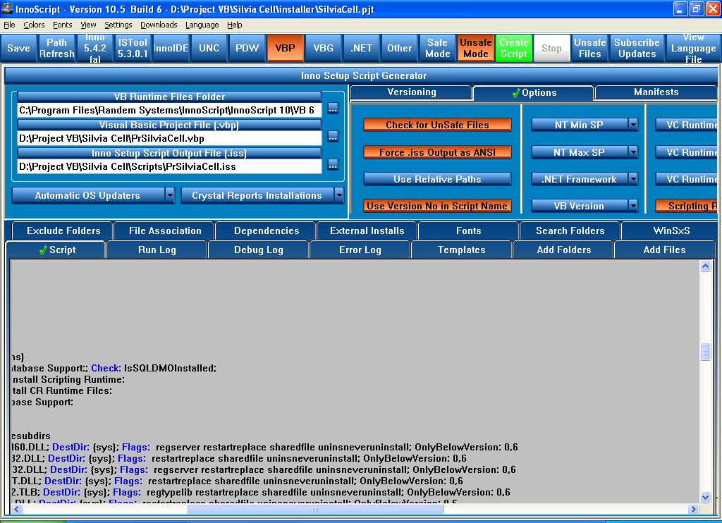The image size is (722, 523).
Task: Click horizontal scrollbar thumb in script pane
Action: 315,509
